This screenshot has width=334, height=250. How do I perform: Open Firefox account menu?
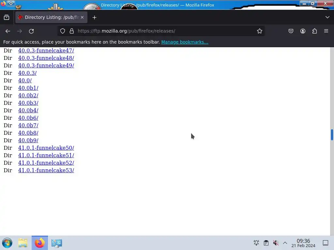303,31
